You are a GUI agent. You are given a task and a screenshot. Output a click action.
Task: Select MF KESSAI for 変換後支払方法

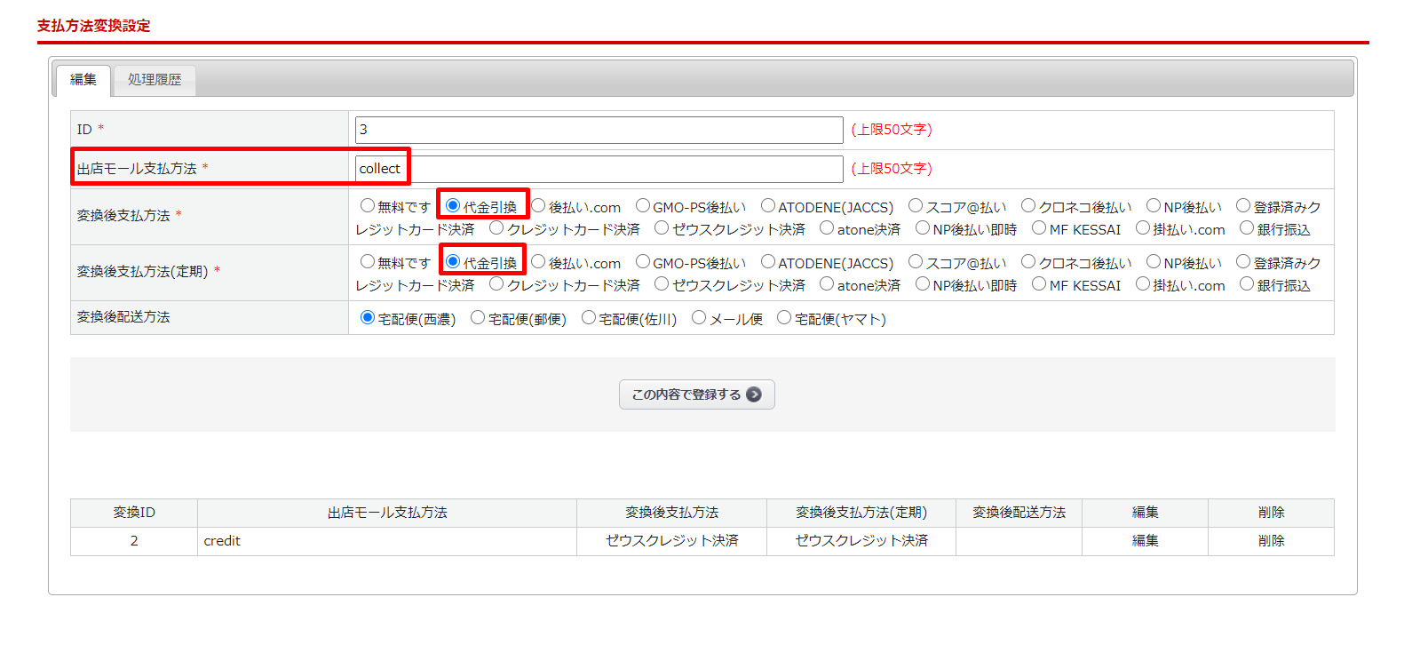1039,228
